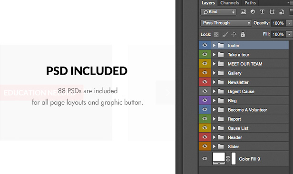Image resolution: width=293 pixels, height=174 pixels.
Task: Expand the Gallery group triangle
Action: point(214,73)
